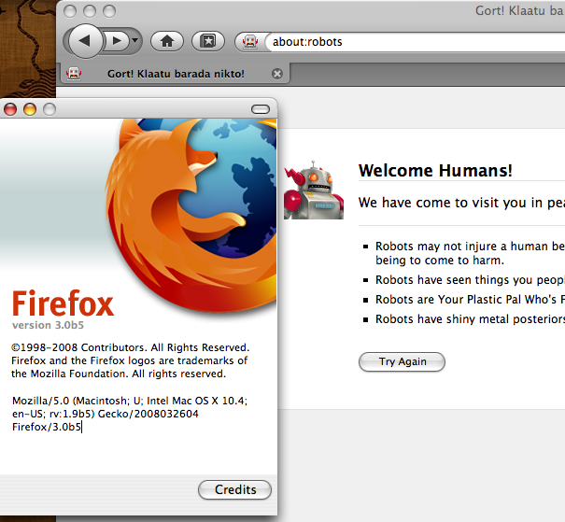
Task: Click the disabled zoom button in About dialog
Action: [x=49, y=109]
